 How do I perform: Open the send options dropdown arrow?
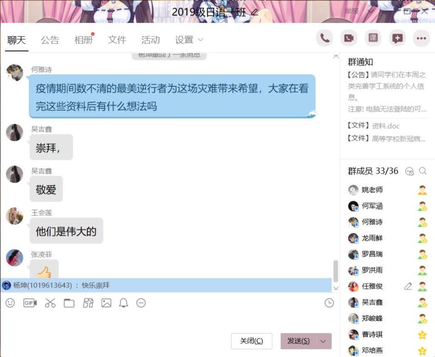coord(323,341)
